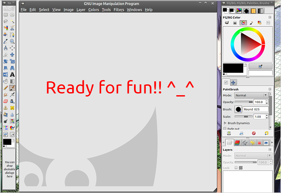
Task: Choose the Color Picker eyedropper tool
Action: [6, 42]
